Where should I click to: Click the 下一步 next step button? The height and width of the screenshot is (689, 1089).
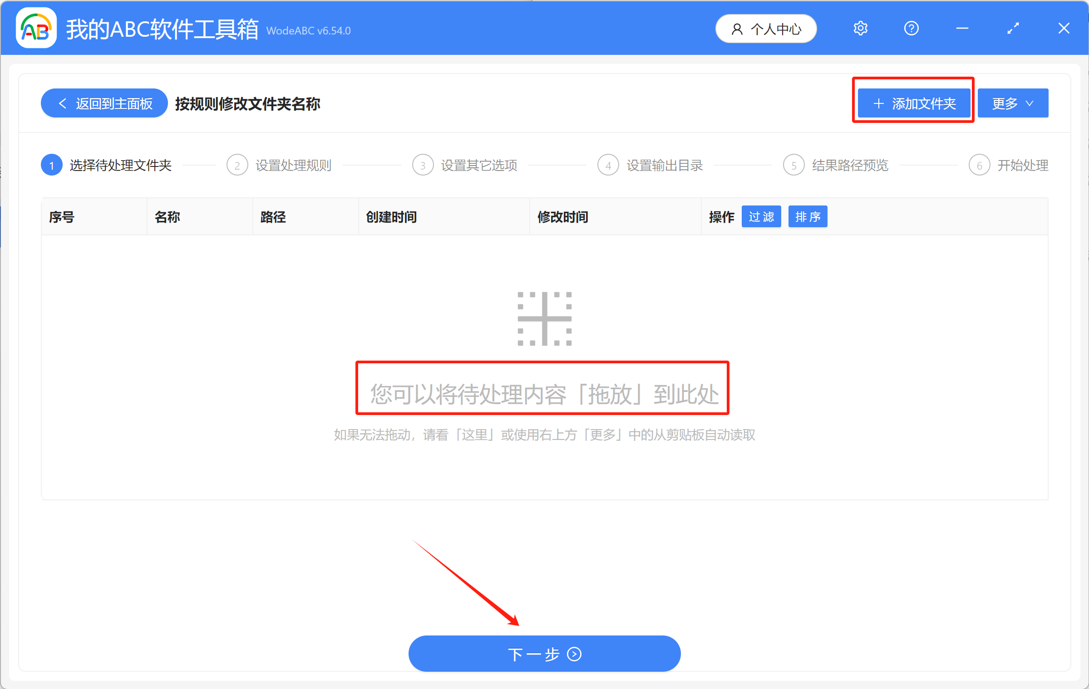(544, 654)
